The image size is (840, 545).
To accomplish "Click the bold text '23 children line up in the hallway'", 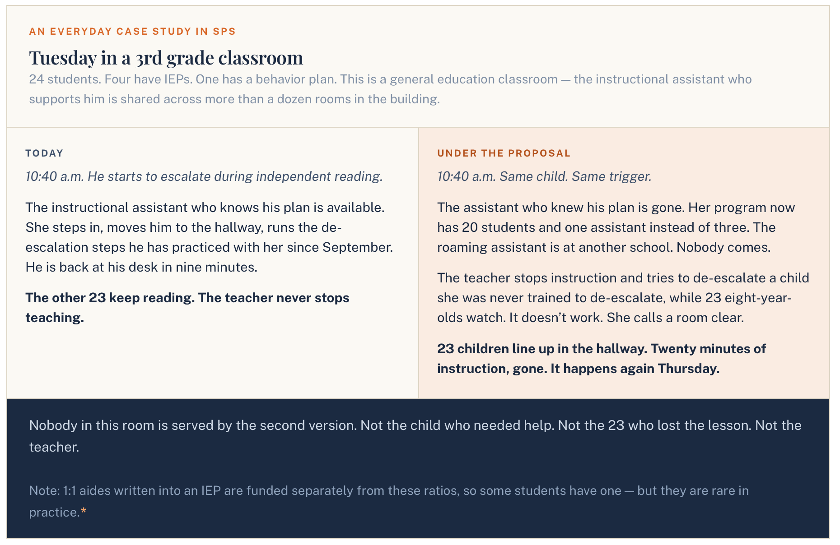I will [541, 349].
